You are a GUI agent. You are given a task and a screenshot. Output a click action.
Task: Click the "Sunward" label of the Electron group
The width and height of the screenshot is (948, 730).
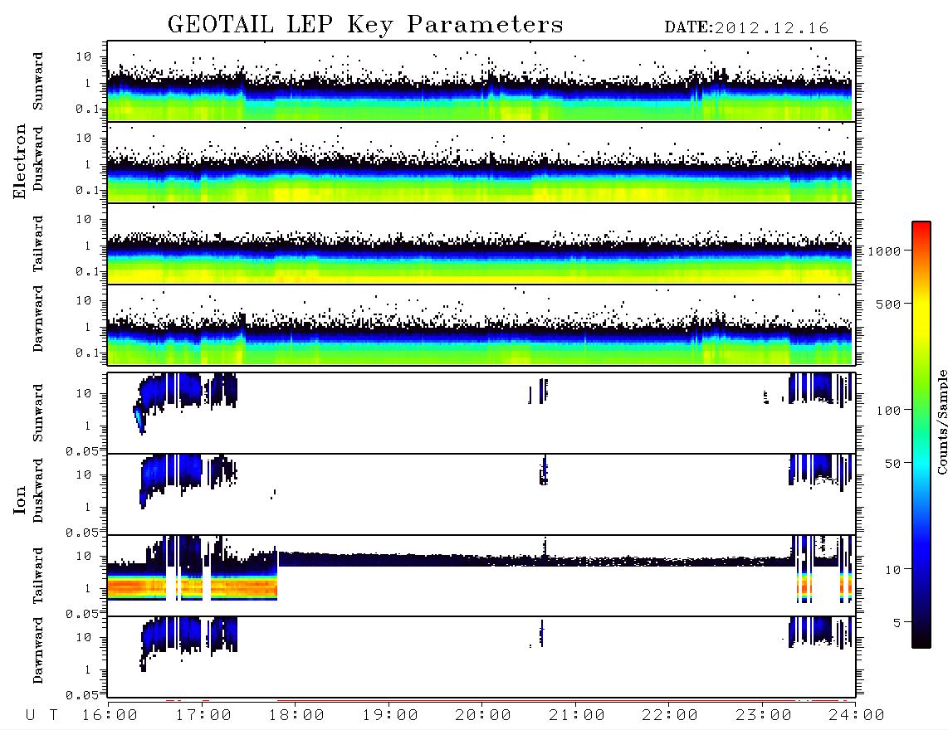[38, 81]
